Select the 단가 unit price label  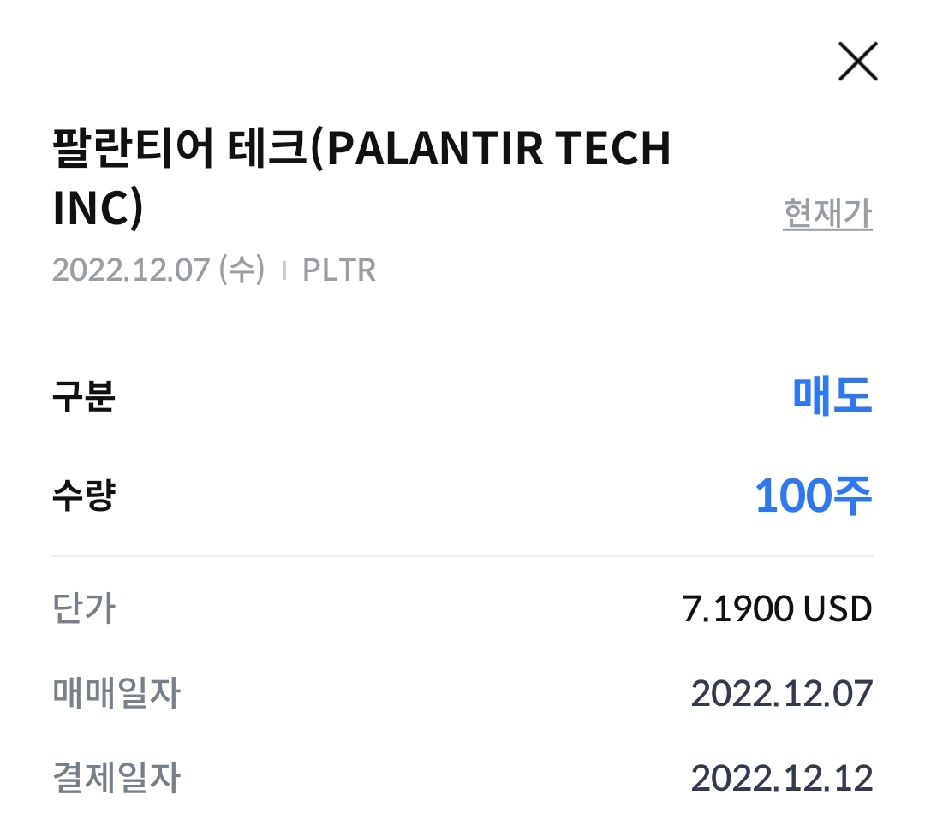click(x=83, y=609)
